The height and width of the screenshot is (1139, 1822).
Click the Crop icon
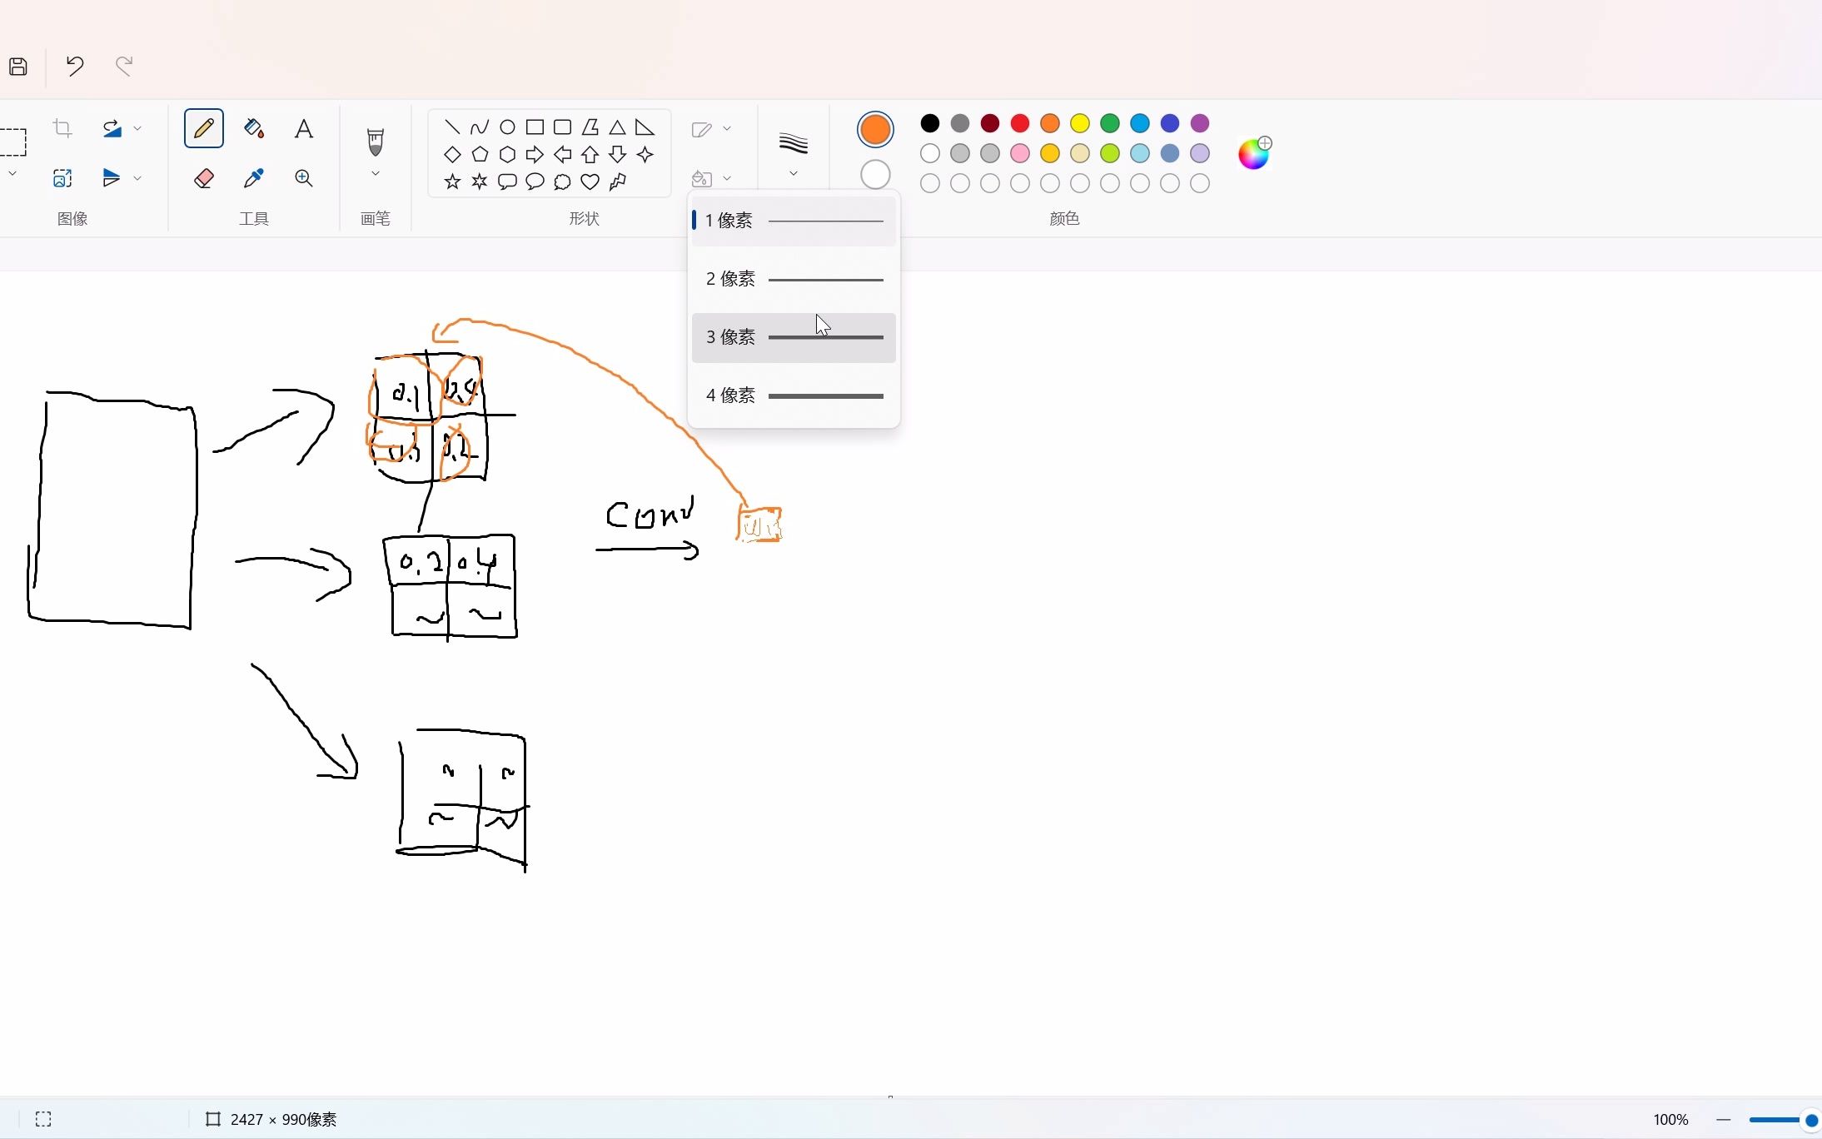(61, 127)
